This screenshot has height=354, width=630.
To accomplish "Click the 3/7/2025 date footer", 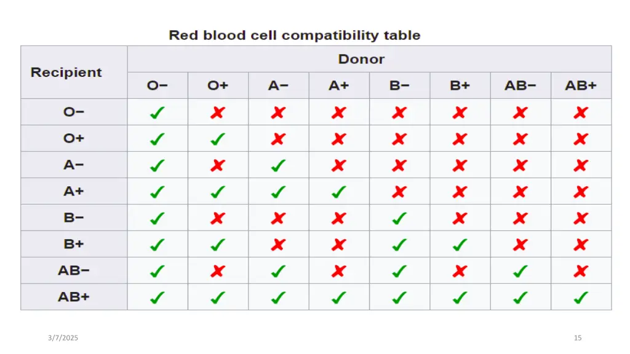I will point(63,338).
